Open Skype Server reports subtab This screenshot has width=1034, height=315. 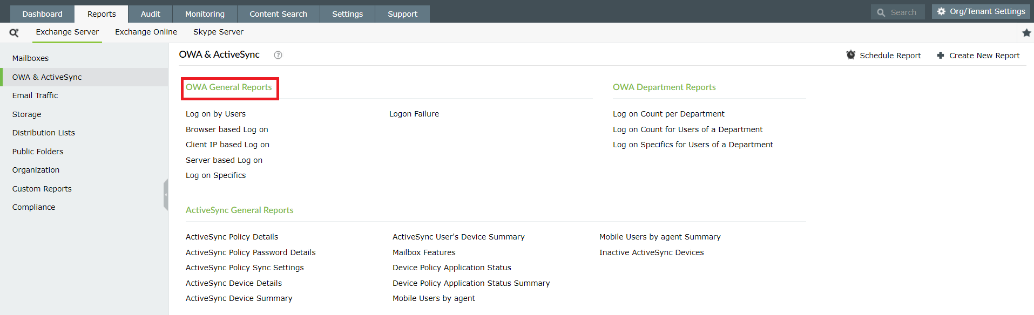pos(218,32)
